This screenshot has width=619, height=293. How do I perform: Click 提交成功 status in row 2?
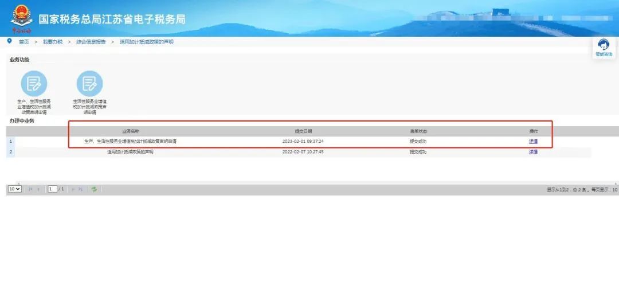click(418, 151)
